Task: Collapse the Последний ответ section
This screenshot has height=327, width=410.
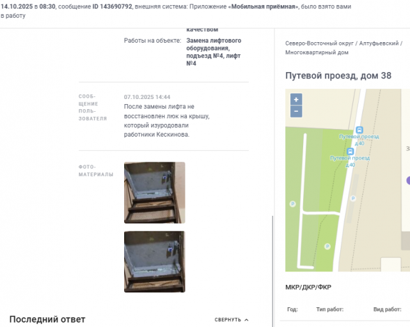Action: 231,320
